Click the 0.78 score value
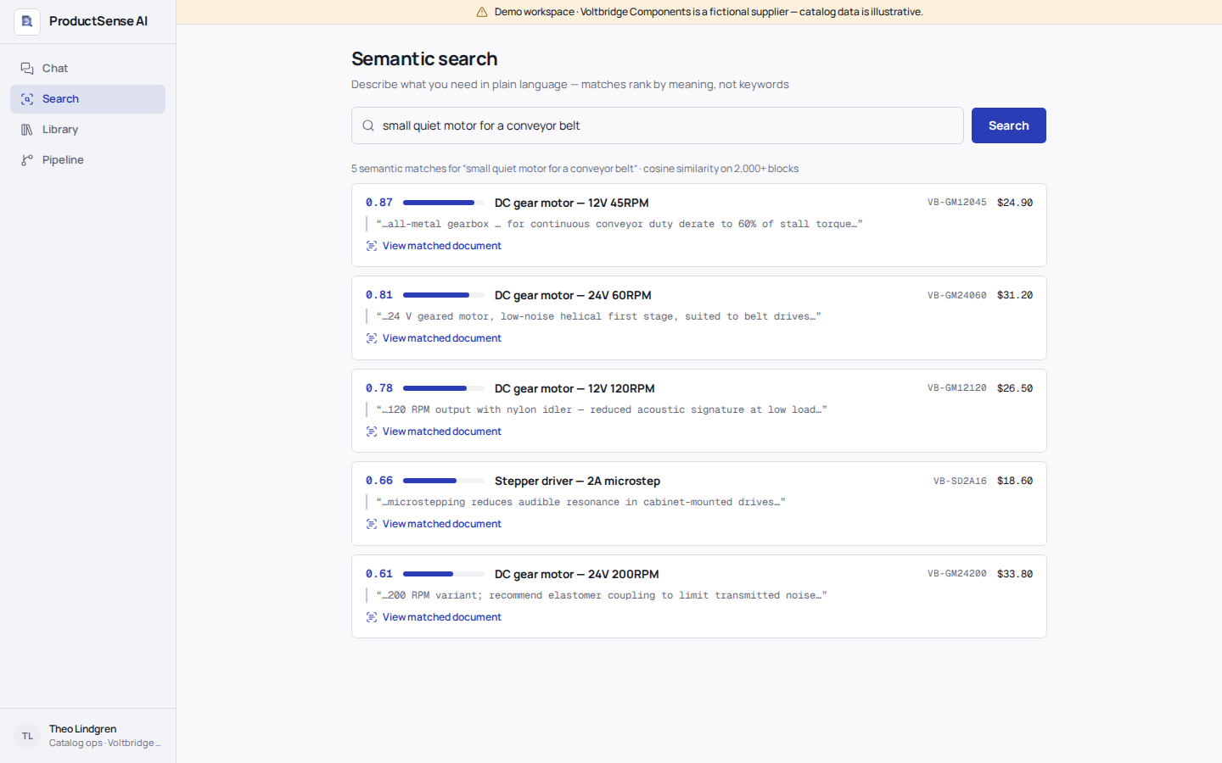 pos(379,388)
